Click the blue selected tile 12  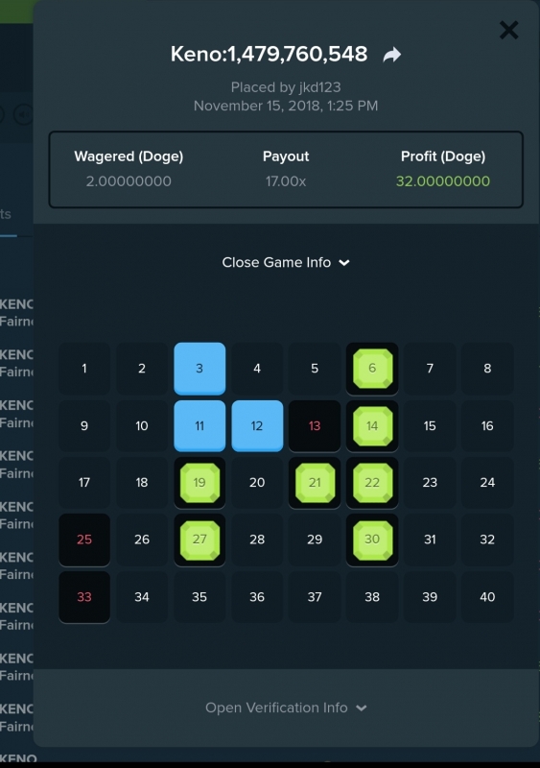pyautogui.click(x=257, y=426)
